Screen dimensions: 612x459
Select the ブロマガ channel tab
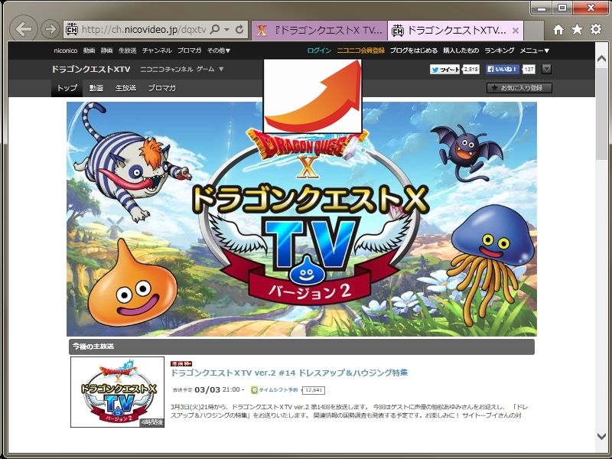click(x=161, y=88)
